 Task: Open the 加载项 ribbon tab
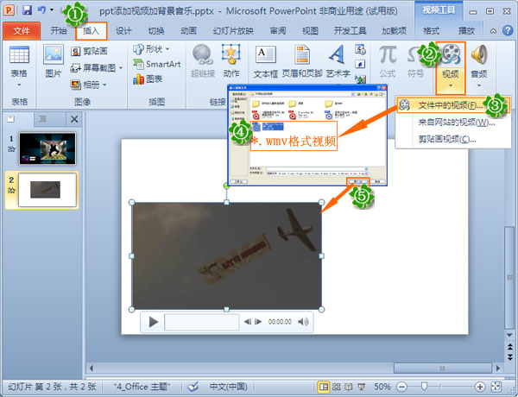coord(395,31)
